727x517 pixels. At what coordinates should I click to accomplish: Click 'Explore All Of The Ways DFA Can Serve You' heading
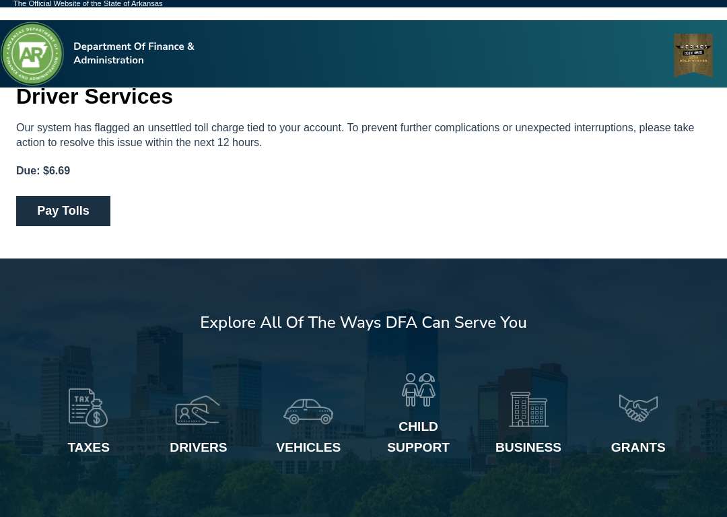[363, 322]
